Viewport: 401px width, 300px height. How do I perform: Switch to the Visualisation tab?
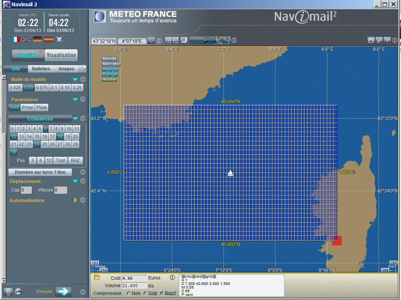pyautogui.click(x=61, y=55)
